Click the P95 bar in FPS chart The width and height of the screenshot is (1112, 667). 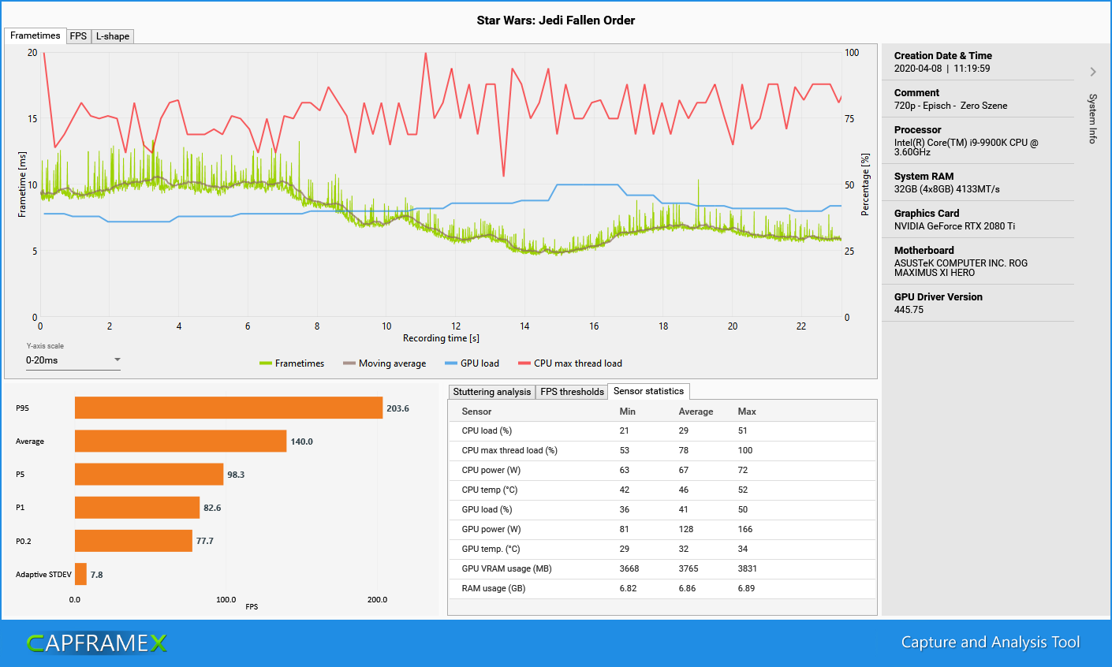click(229, 408)
